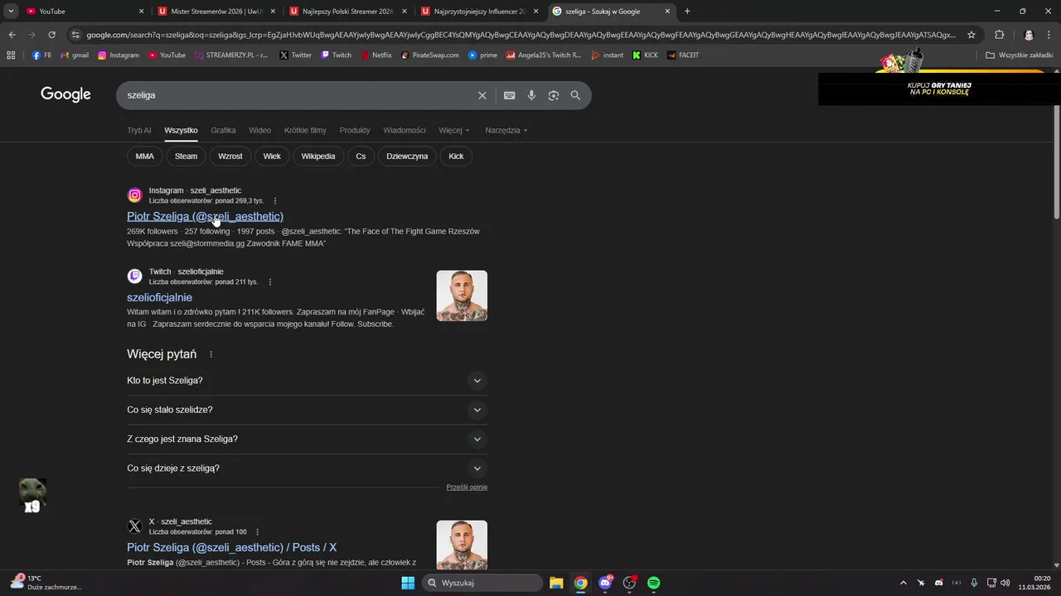Select the Steam suggestion chip
Screen dimensions: 1061x596
(186, 156)
